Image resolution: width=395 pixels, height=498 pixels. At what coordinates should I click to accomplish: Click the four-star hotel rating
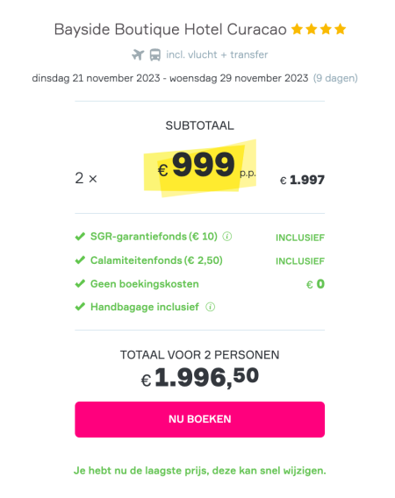(319, 29)
